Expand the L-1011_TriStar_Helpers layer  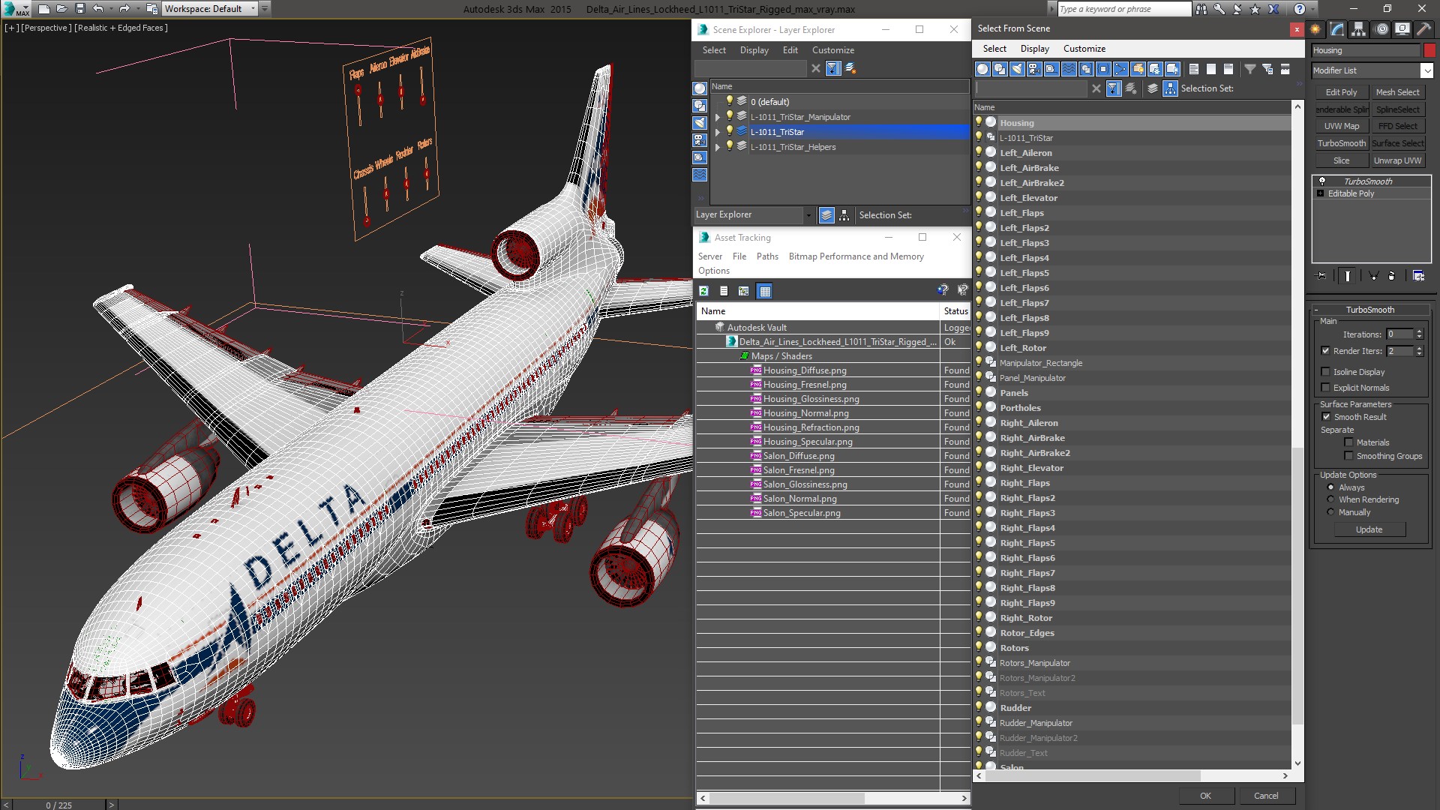pyautogui.click(x=716, y=146)
